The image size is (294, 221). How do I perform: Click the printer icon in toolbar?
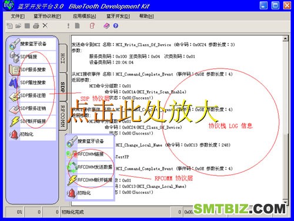(36, 26)
